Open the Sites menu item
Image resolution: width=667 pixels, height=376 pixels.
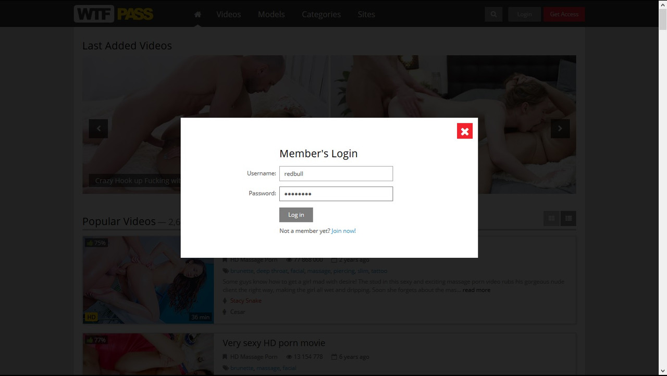pos(366,15)
